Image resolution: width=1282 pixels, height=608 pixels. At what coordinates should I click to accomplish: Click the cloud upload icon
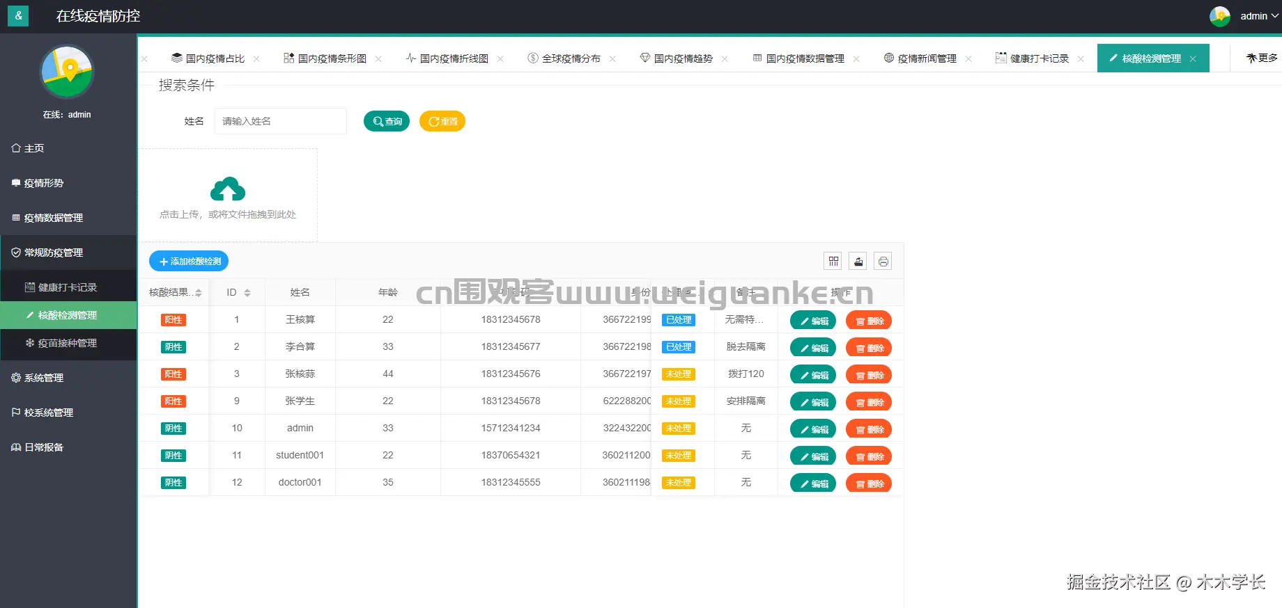coord(228,189)
